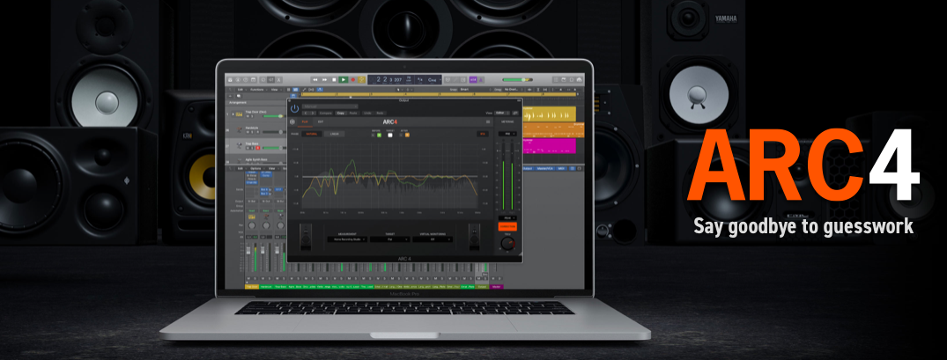The image size is (947, 360).
Task: Select NATURAL phase mode in ARC 4
Action: tap(312, 134)
